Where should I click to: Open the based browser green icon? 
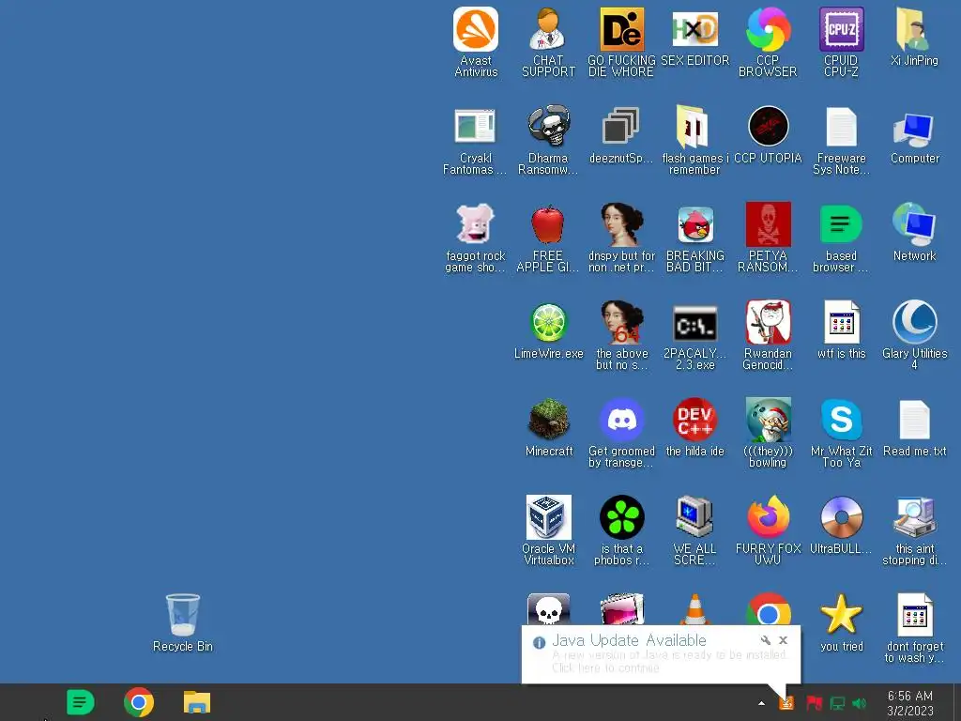[841, 239]
